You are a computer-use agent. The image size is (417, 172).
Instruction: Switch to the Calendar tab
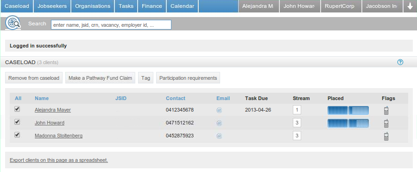pos(183,6)
